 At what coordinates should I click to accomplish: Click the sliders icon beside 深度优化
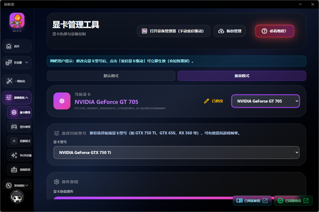click(x=9, y=98)
